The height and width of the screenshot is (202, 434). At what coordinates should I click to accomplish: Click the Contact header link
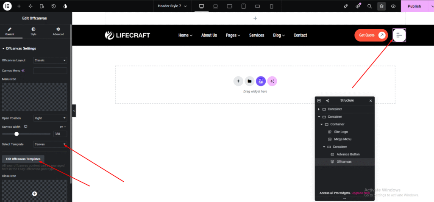tap(300, 35)
